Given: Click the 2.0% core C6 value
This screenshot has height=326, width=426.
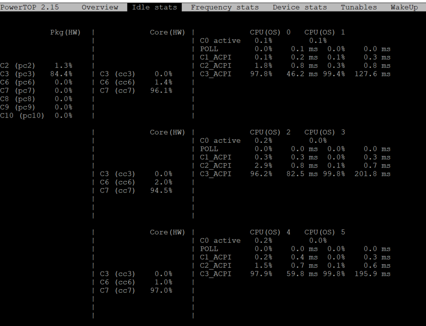Looking at the screenshot, I should click(164, 182).
